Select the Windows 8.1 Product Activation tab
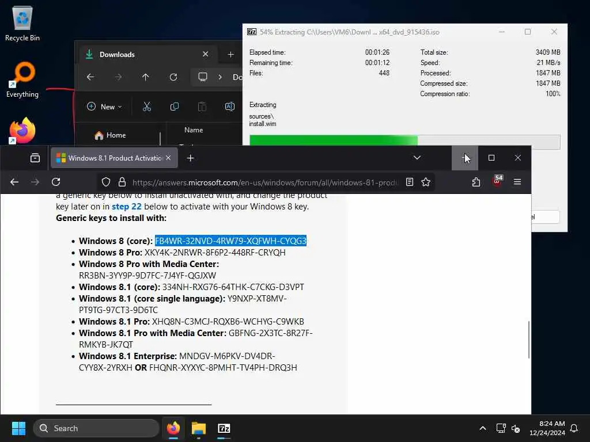The image size is (590, 442). click(x=113, y=158)
